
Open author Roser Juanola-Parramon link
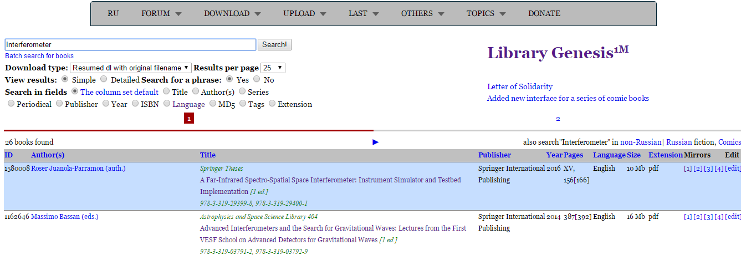click(x=78, y=169)
